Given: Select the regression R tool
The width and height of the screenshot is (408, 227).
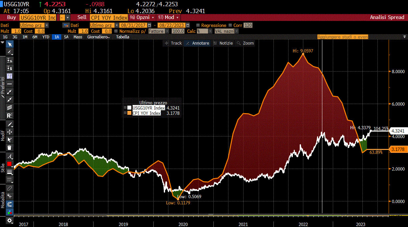Looking at the screenshot, I should click(x=10, y=115).
